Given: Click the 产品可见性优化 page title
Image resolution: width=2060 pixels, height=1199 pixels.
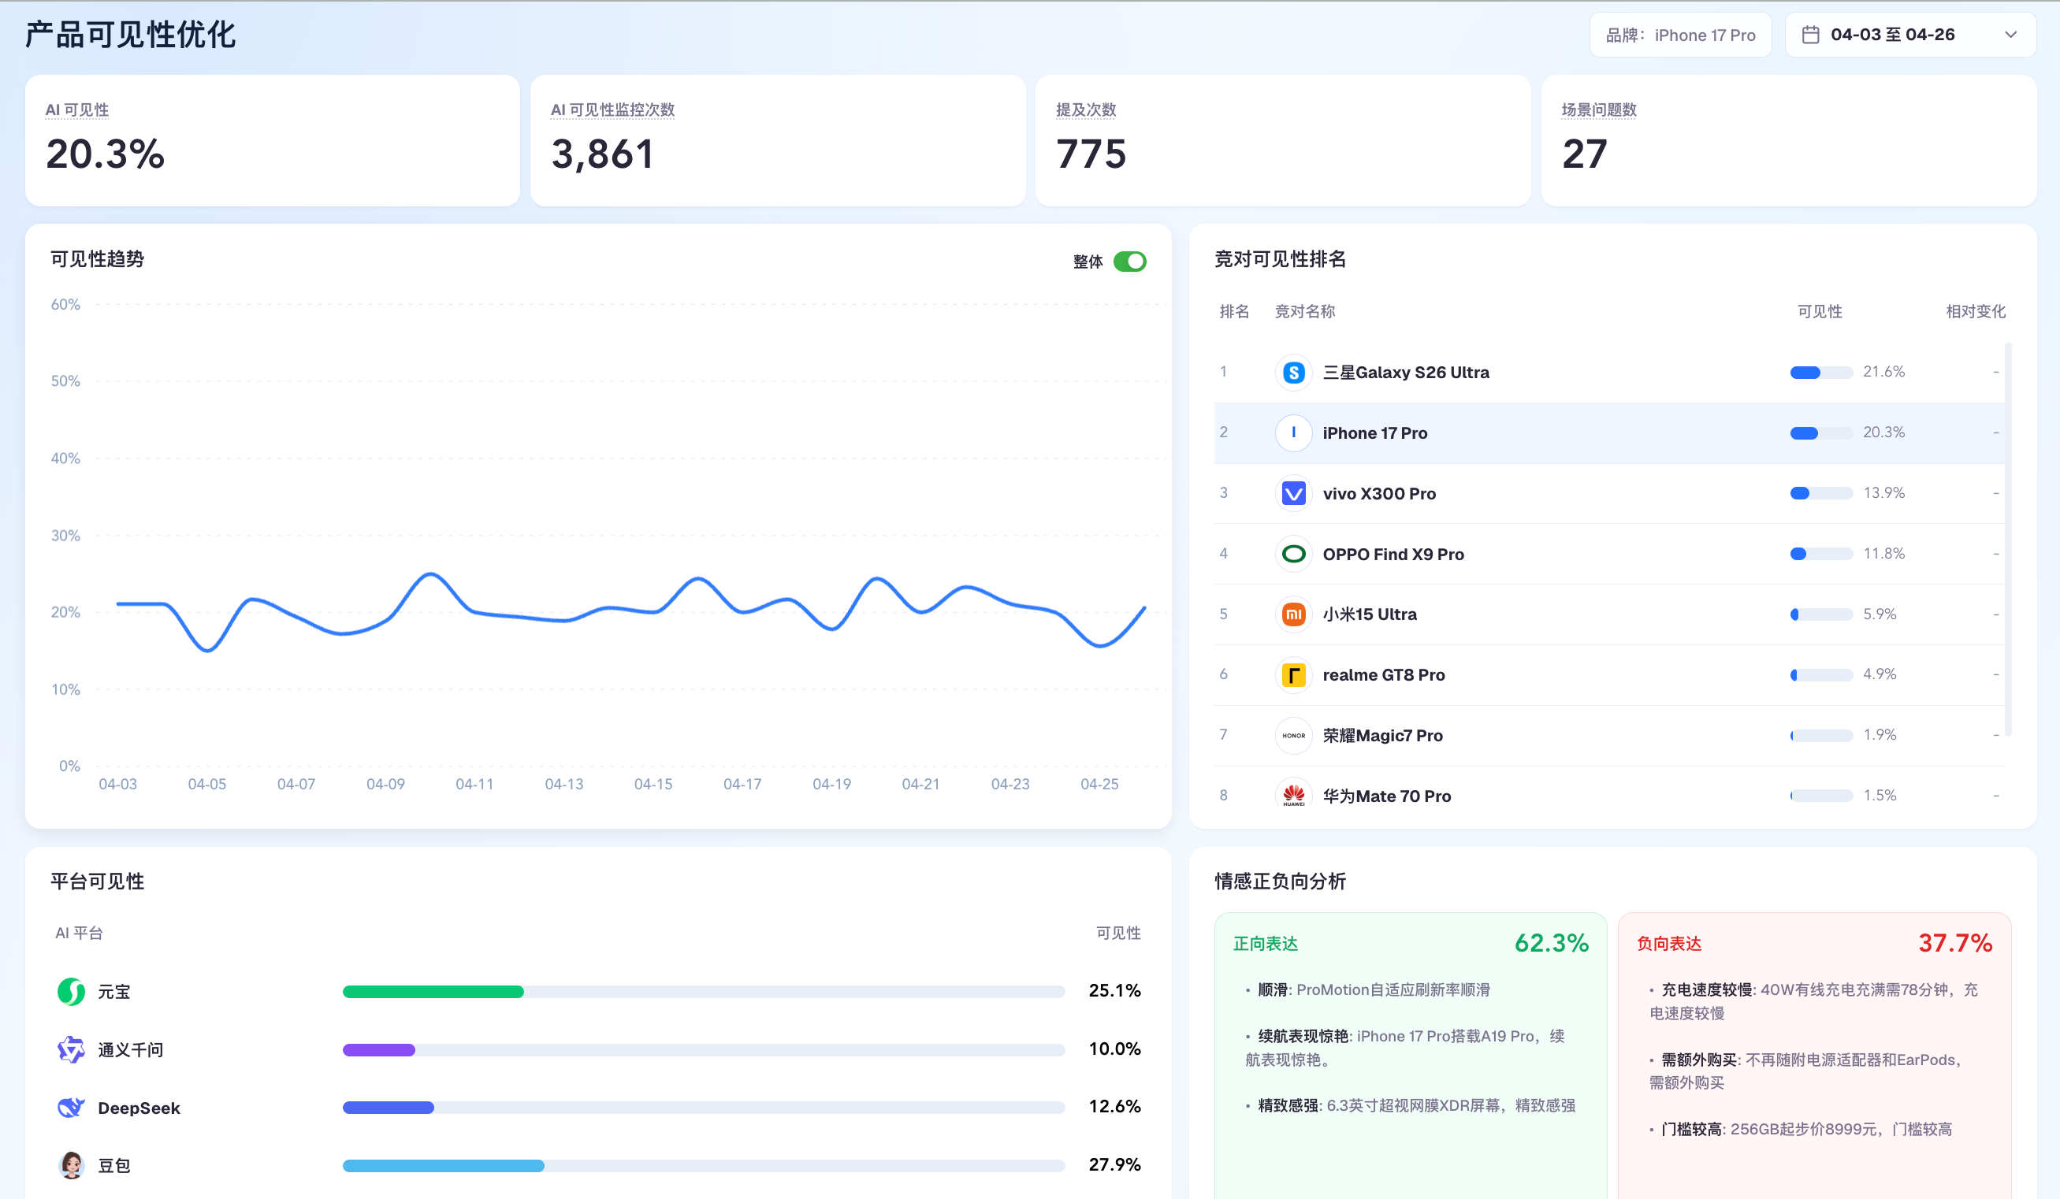Looking at the screenshot, I should point(131,35).
